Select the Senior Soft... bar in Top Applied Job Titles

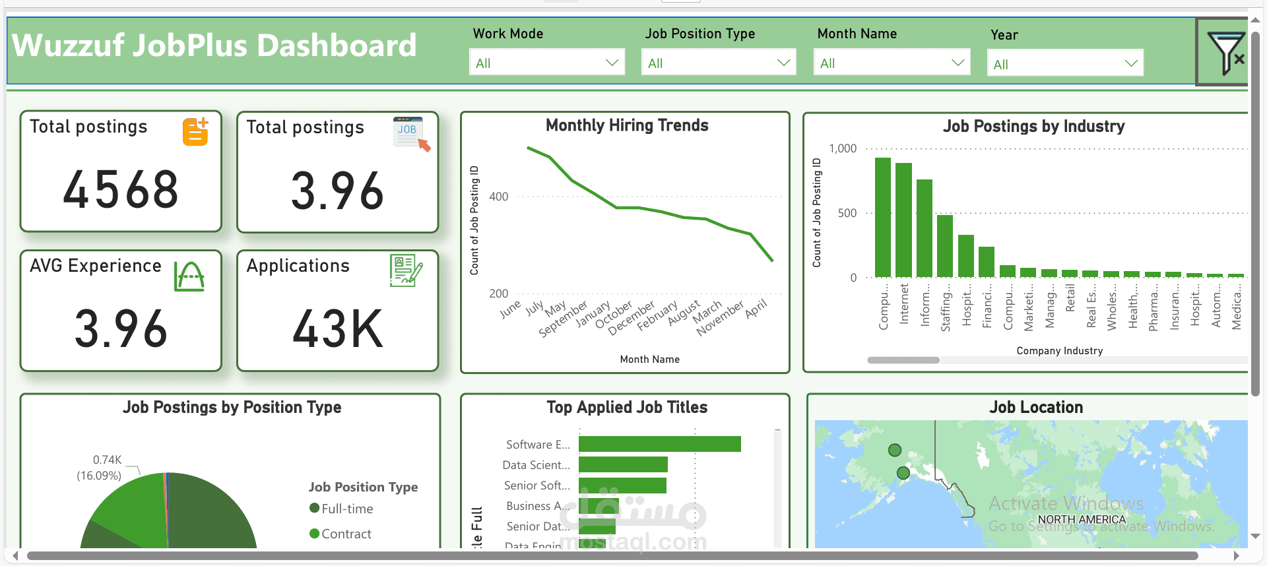(x=622, y=485)
